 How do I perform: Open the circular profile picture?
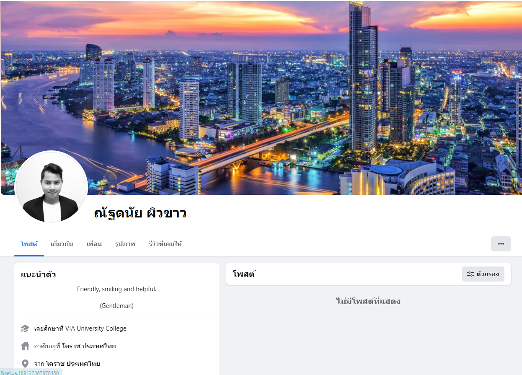51,187
